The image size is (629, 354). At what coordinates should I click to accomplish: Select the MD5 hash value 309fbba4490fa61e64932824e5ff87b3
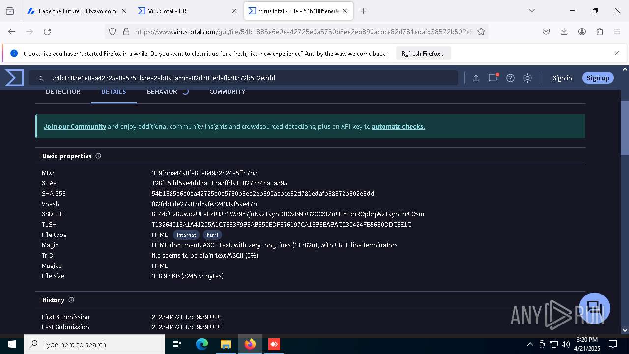[x=204, y=173]
